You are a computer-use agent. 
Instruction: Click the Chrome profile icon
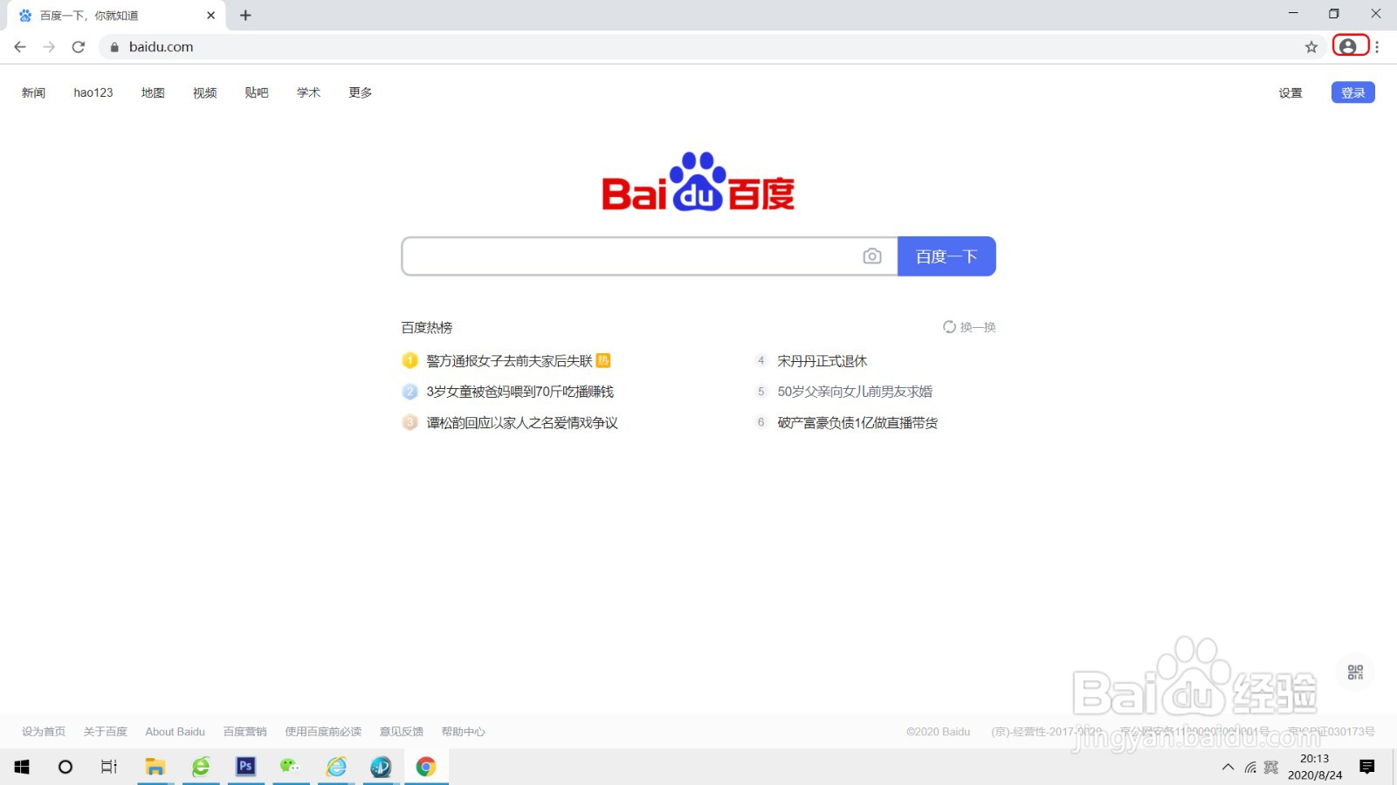pos(1349,45)
